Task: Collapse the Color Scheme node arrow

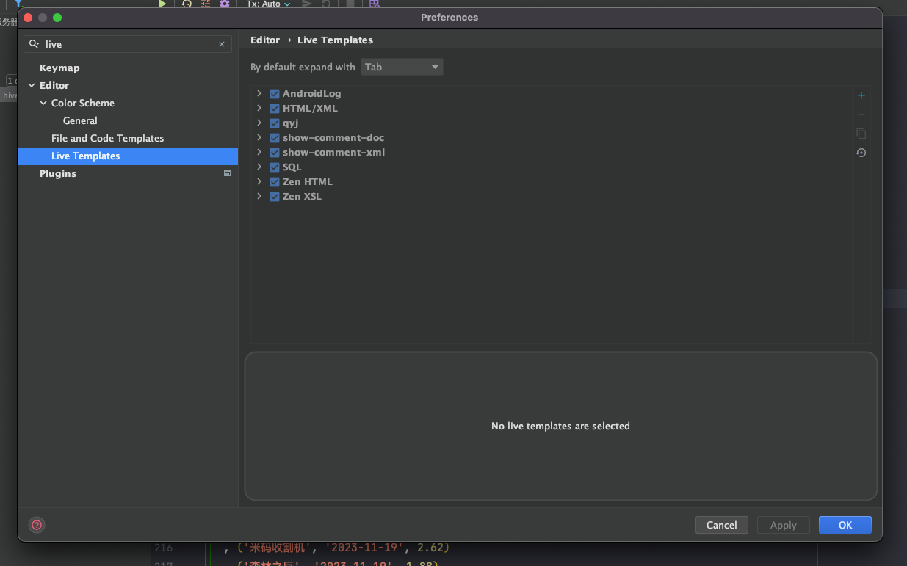Action: (43, 104)
